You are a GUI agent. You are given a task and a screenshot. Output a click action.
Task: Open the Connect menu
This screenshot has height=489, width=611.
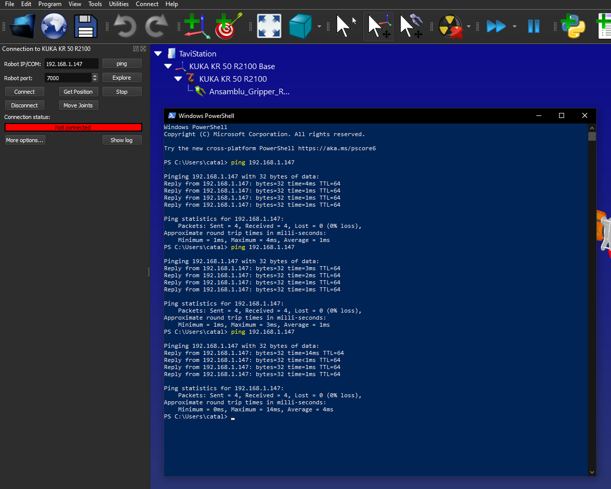[147, 4]
